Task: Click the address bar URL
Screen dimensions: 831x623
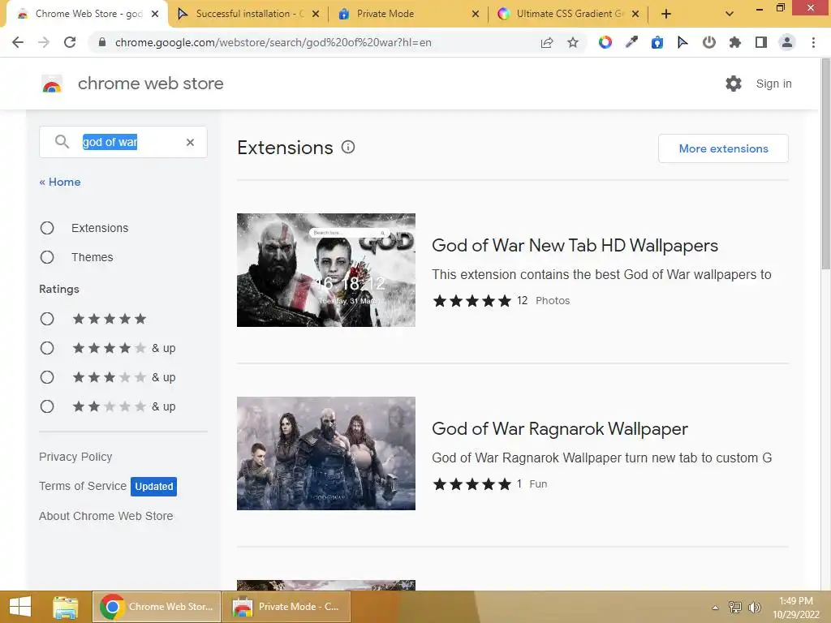Action: 273,42
